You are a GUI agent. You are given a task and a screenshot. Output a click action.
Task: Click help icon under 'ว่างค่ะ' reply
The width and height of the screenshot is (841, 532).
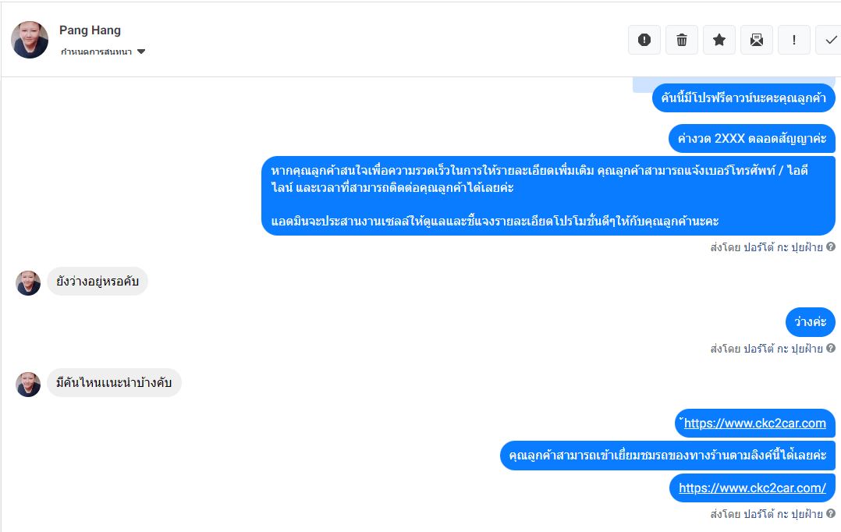(x=831, y=349)
